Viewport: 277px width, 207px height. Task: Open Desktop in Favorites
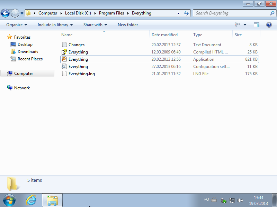tap(21, 45)
